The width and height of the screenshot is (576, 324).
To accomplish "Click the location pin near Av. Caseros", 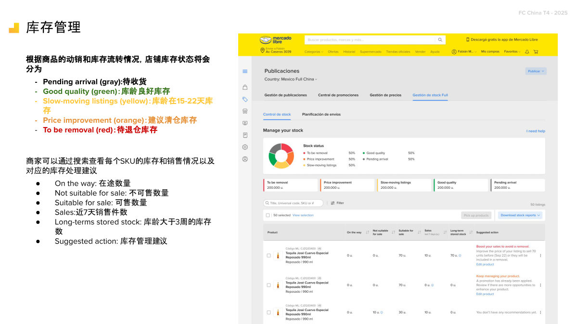I will (262, 51).
